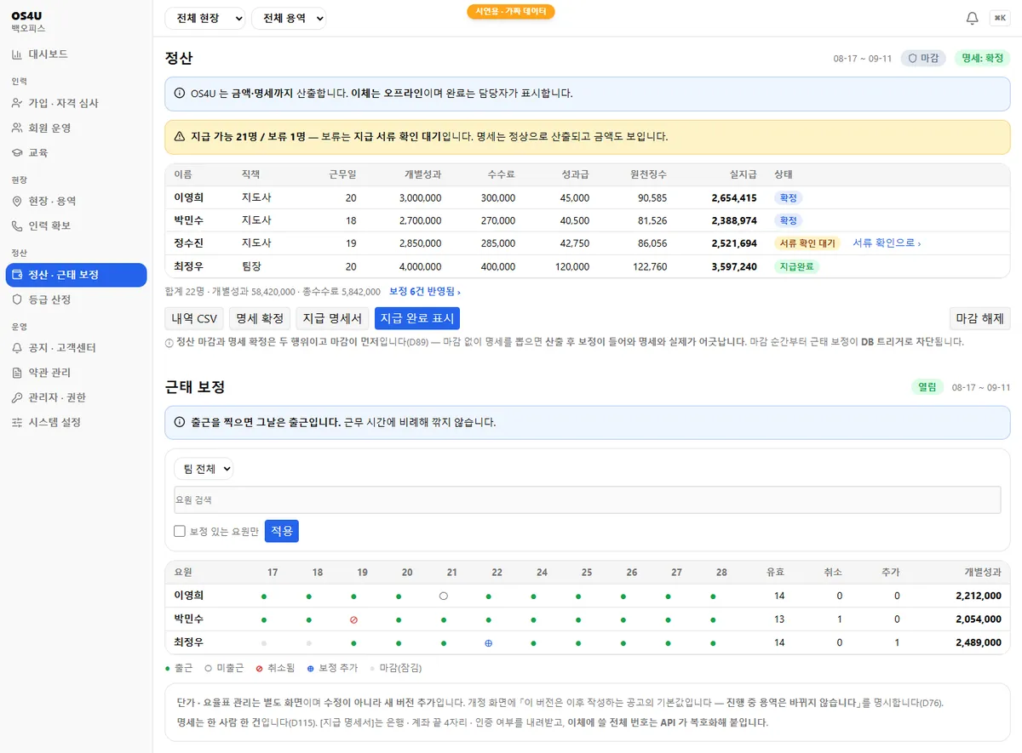Viewport: 1022px width, 753px height.
Task: Open notifications bell in the top bar
Action: point(972,18)
